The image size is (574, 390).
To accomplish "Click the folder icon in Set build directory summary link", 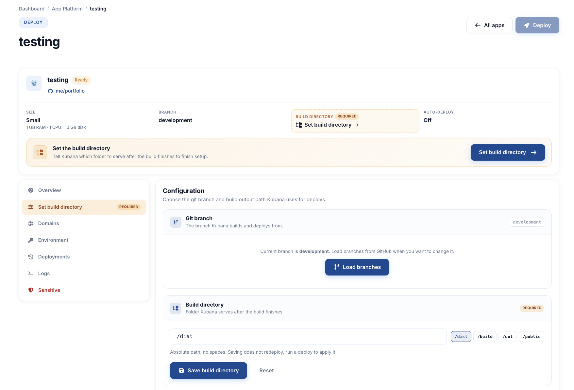I will coord(299,125).
